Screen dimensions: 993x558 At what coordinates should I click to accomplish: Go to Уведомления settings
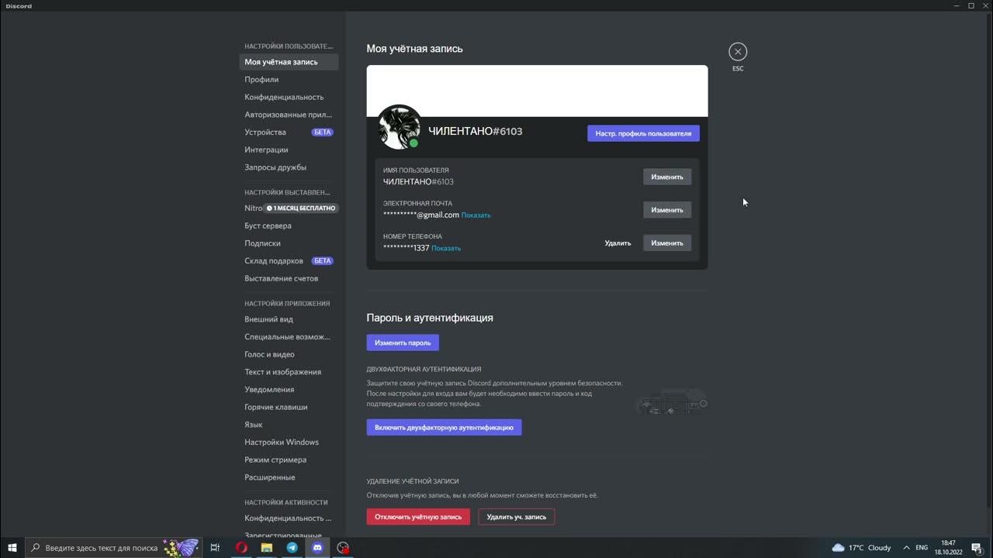point(289,389)
